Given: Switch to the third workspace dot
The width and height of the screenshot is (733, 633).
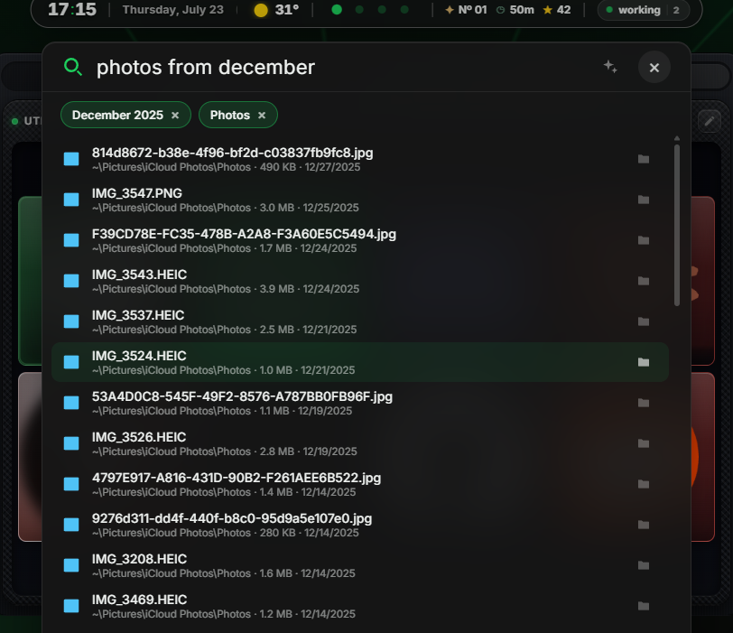Looking at the screenshot, I should (x=382, y=10).
